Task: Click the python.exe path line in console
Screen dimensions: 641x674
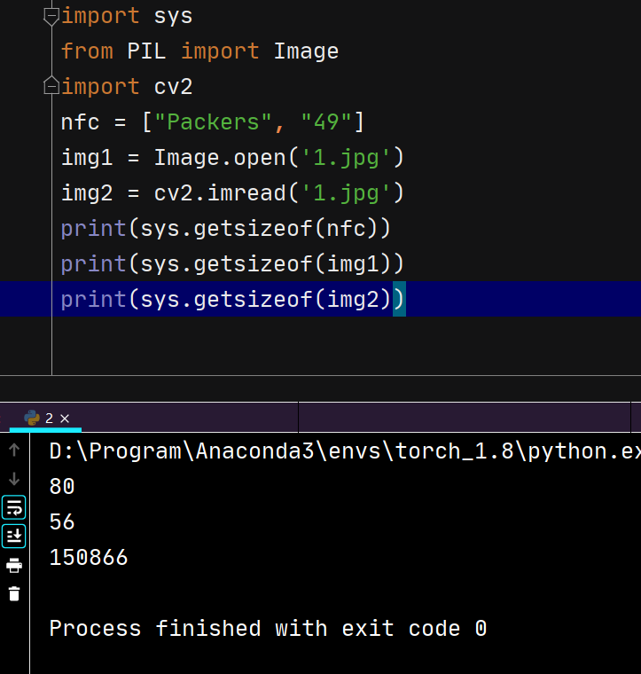Action: click(345, 451)
